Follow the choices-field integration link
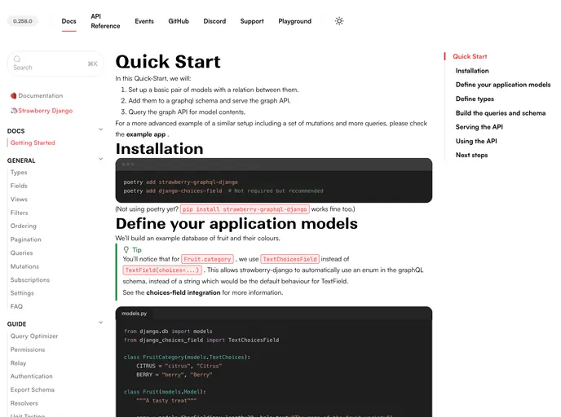 tap(183, 292)
